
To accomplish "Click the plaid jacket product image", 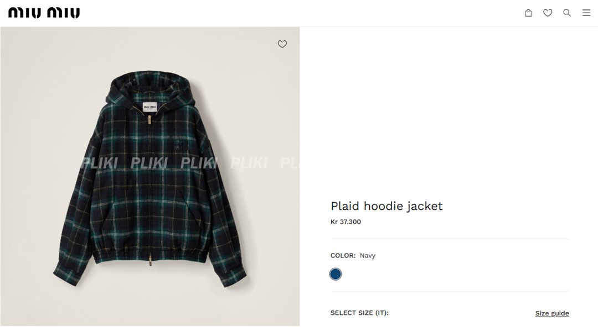I will [x=150, y=177].
